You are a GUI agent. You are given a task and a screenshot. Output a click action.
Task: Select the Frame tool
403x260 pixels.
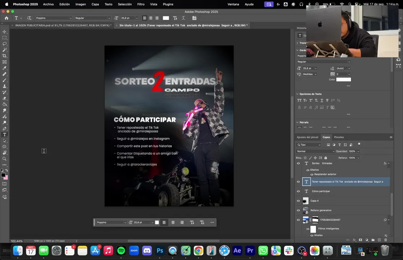click(4, 62)
